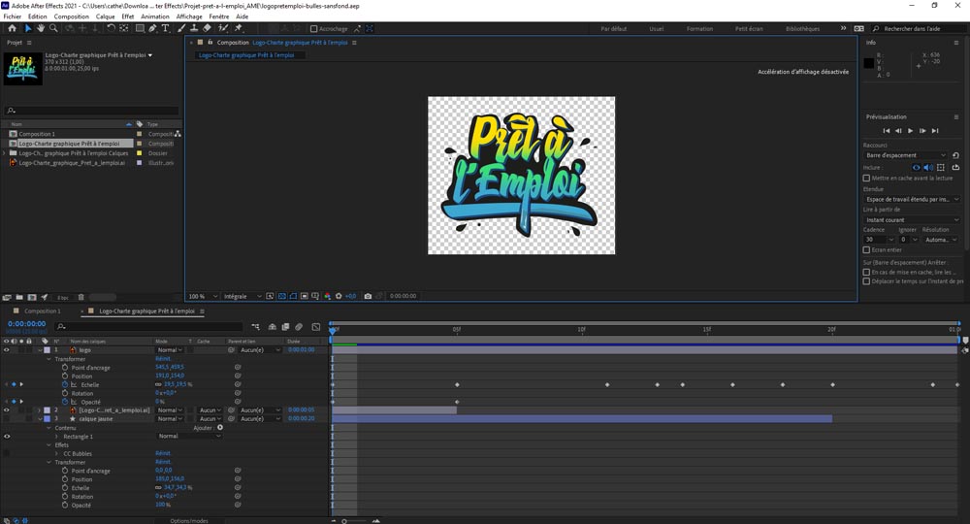Select the Selection arrow tool
This screenshot has height=524, width=970.
(28, 28)
